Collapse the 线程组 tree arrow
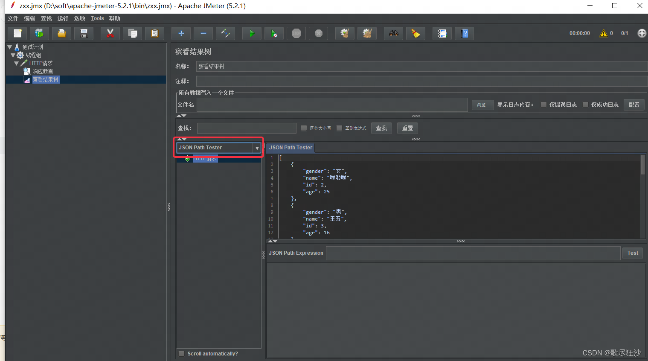Viewport: 648px width, 361px height. 13,55
